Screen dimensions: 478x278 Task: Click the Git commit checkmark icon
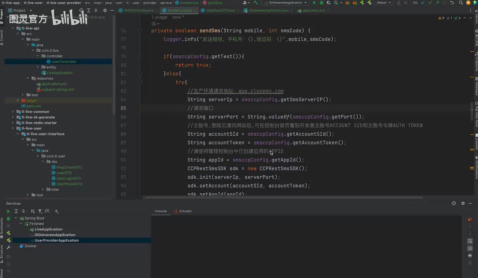pyautogui.click(x=430, y=3)
